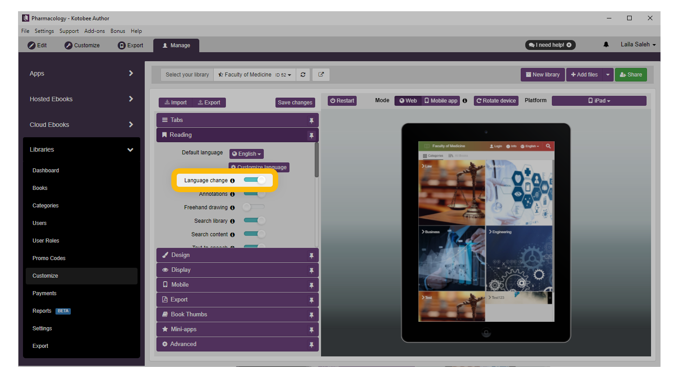Click info icon next to Freehand drawing

232,208
